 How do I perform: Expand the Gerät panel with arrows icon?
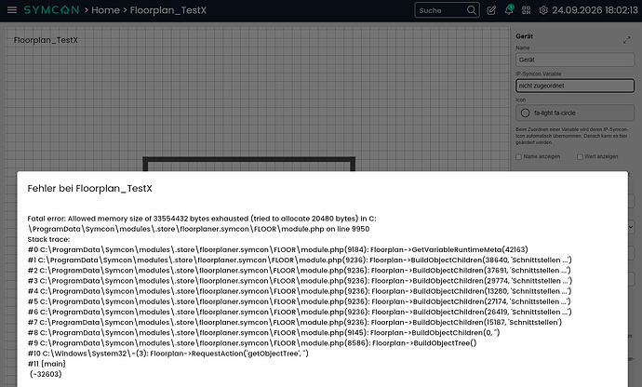coord(627,40)
